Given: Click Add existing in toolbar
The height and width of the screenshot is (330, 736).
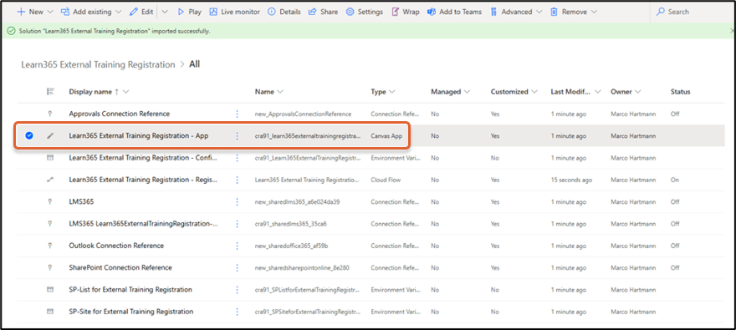Looking at the screenshot, I should tap(87, 12).
